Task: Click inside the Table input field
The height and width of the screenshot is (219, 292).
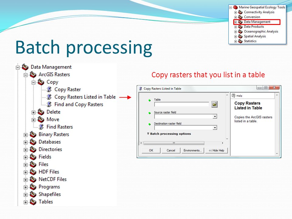Action: (182, 104)
